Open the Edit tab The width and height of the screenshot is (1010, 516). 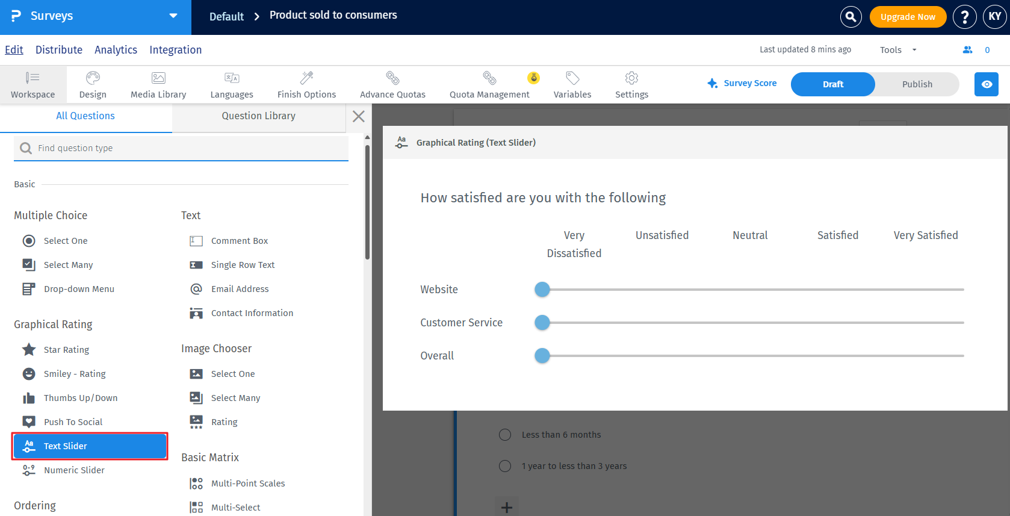pos(14,50)
